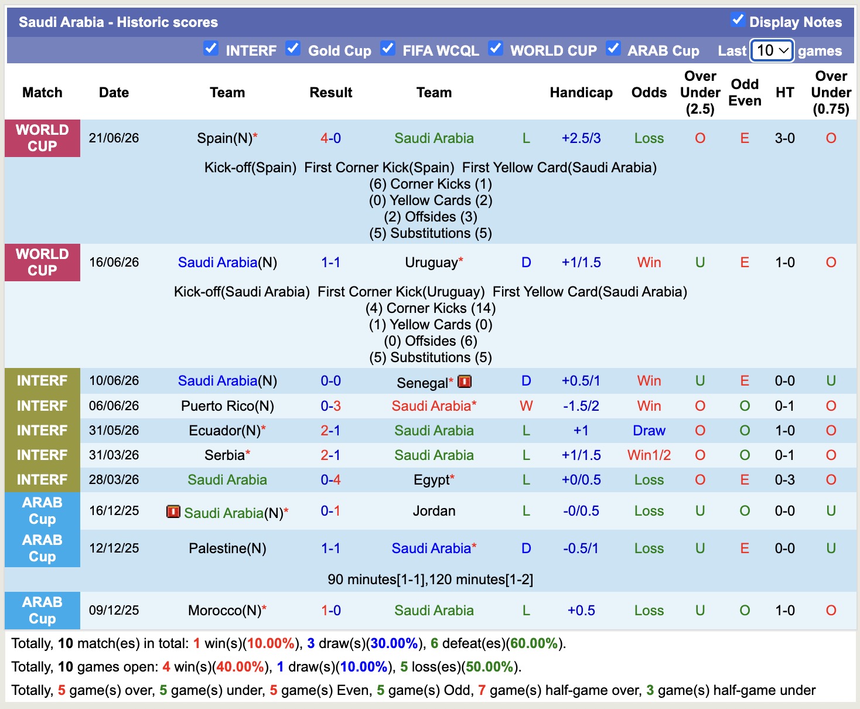Click the Handicap column header
860x709 pixels.
(581, 93)
